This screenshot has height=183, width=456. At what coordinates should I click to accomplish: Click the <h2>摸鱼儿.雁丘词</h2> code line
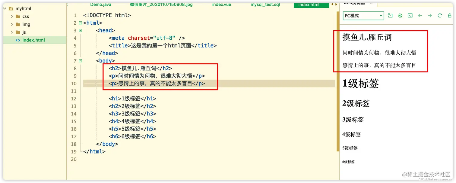coord(140,68)
